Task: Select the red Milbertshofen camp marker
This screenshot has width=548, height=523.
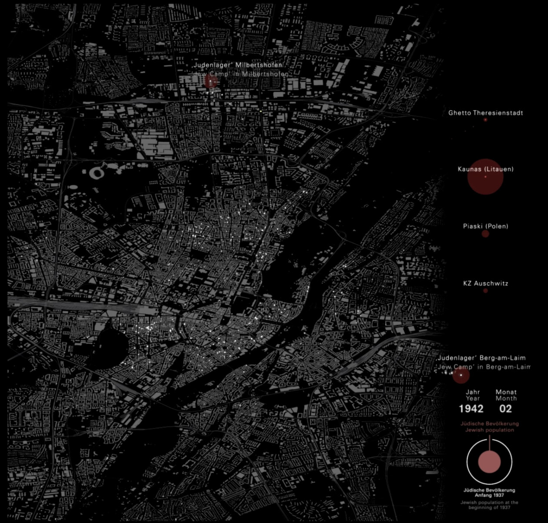Action: [x=211, y=81]
